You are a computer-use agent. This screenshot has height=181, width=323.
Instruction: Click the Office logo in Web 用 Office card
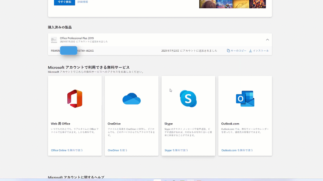(x=75, y=99)
